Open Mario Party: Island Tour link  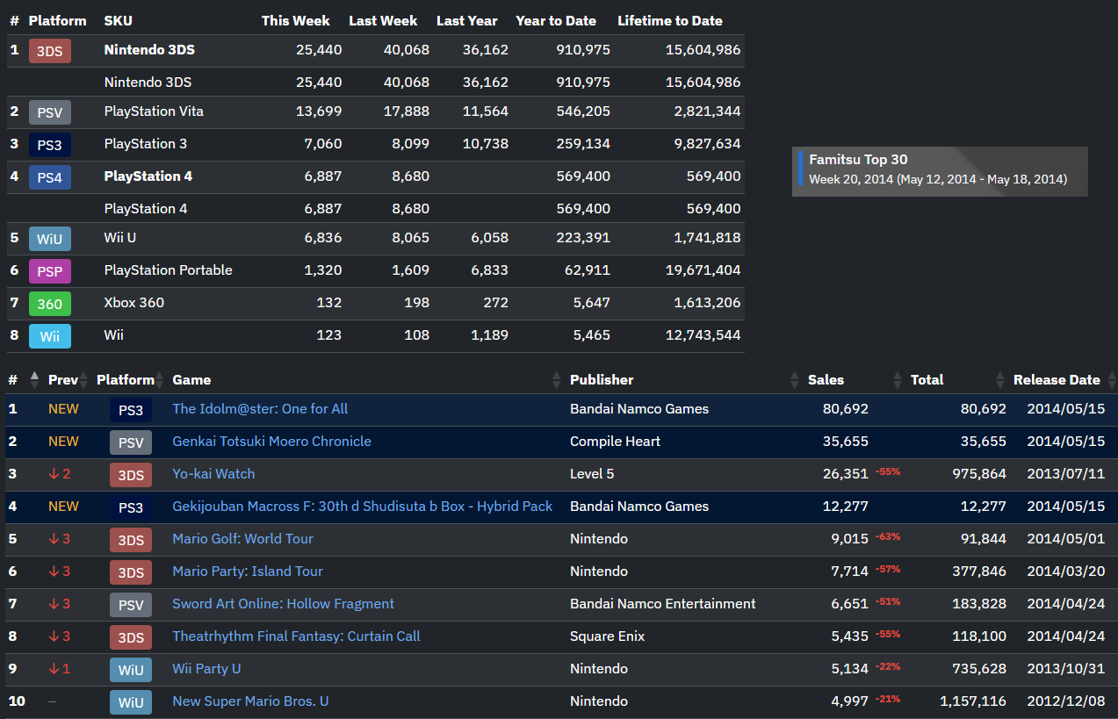click(248, 572)
